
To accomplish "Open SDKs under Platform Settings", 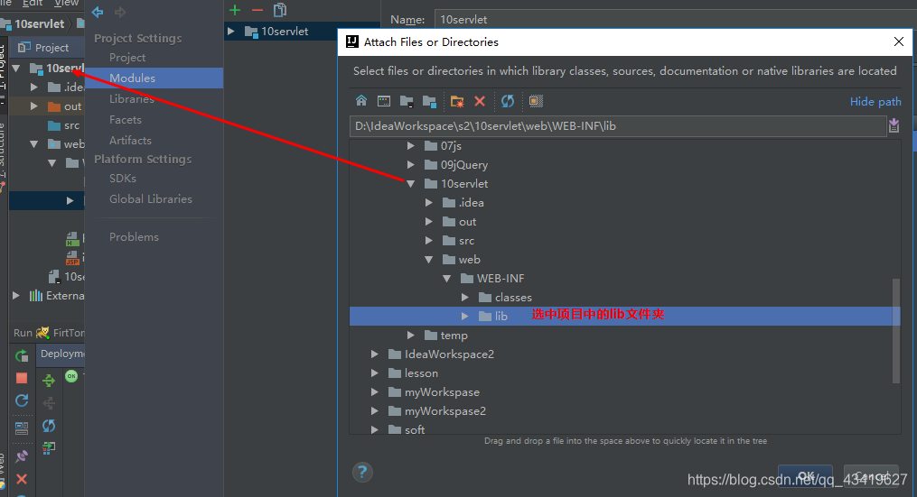I will pyautogui.click(x=122, y=178).
